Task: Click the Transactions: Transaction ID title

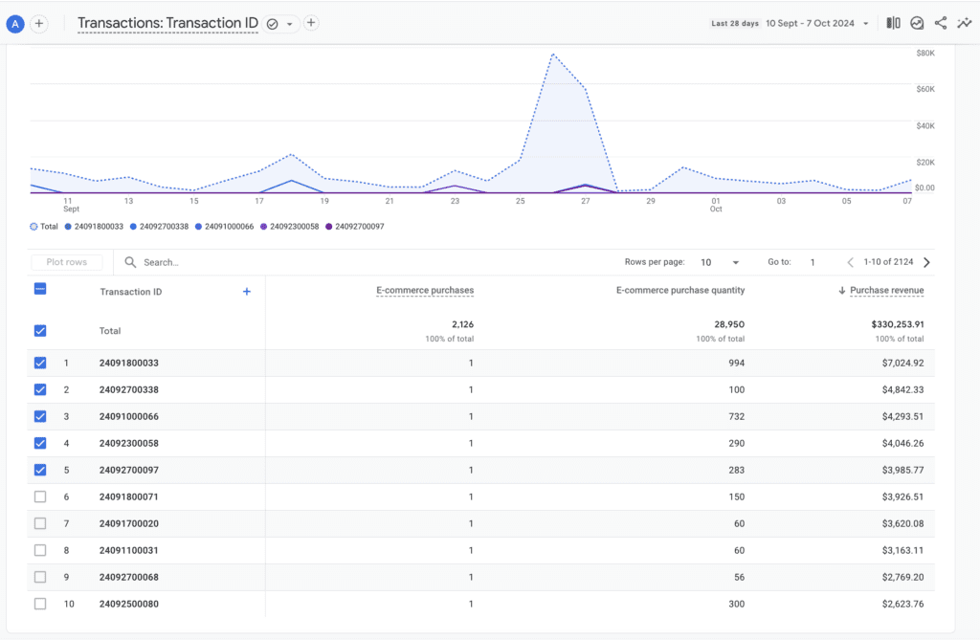Action: (167, 23)
